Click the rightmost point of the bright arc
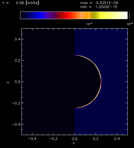This screenshot has width=134, height=148. pyautogui.click(x=101, y=82)
